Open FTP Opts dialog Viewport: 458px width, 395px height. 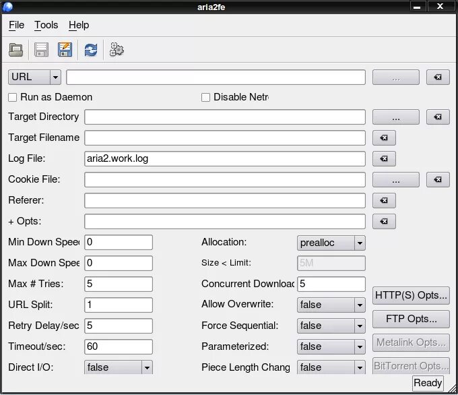coord(411,320)
